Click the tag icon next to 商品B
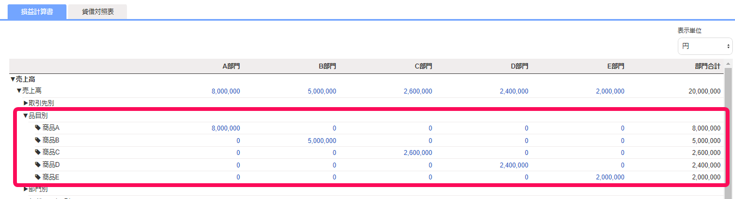 [38, 140]
